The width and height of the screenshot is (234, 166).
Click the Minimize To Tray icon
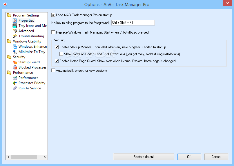tap(15, 52)
